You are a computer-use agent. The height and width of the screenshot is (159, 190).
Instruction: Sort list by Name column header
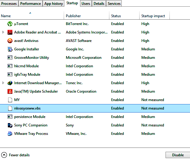click(x=32, y=16)
